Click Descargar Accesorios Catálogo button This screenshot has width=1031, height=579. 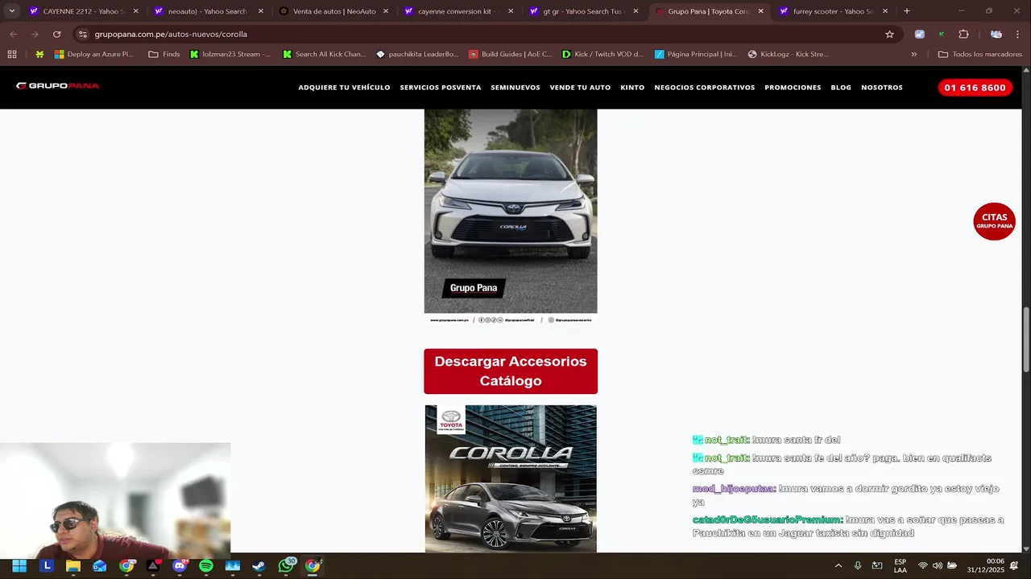coord(511,372)
